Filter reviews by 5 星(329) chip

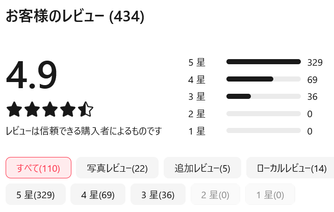coord(36,194)
